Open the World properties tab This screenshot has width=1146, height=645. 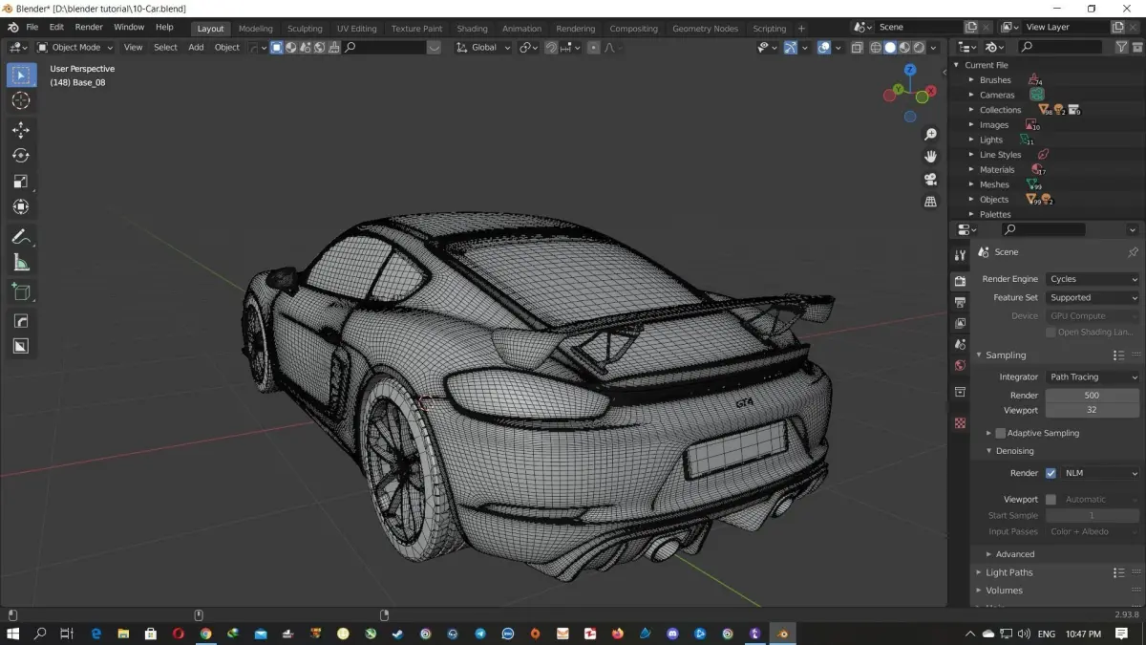(960, 365)
